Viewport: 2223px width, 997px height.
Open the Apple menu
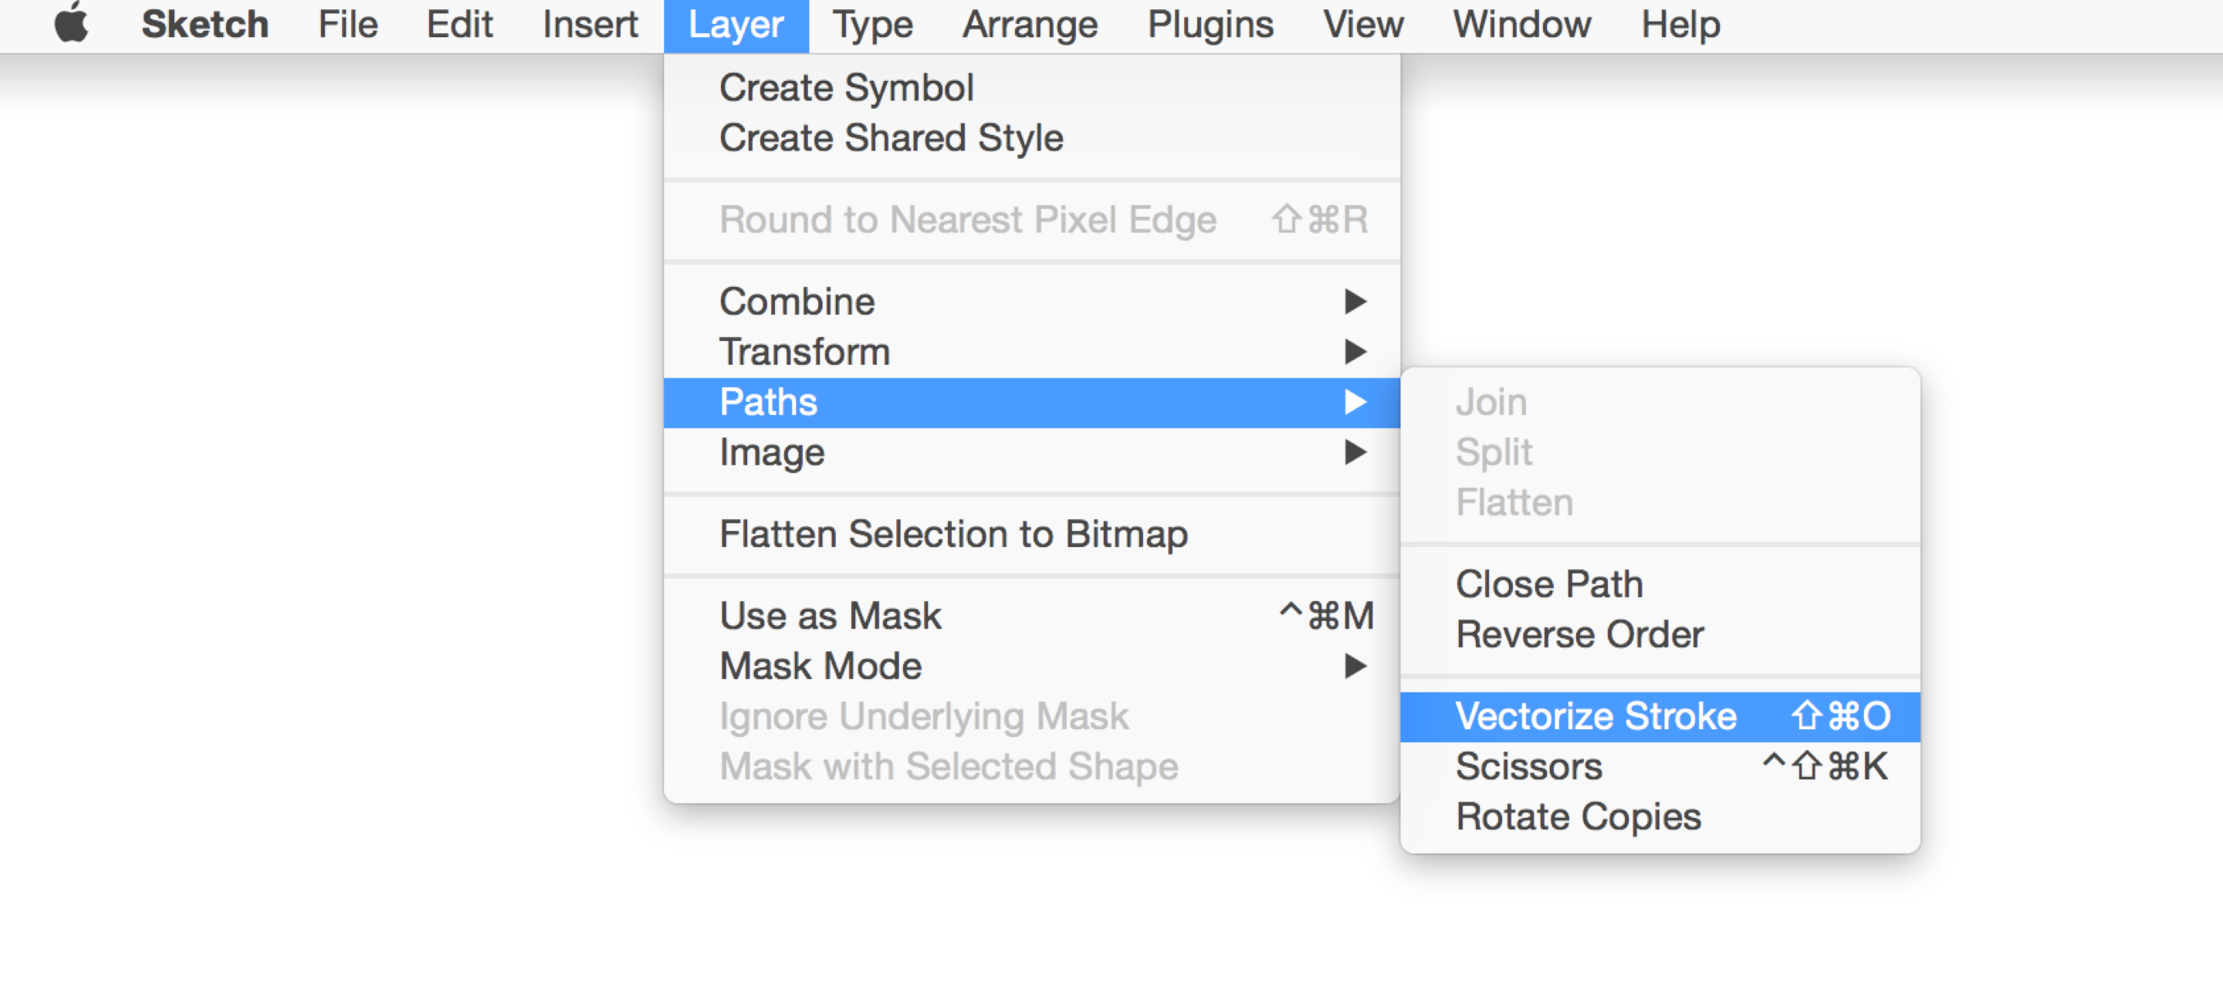point(73,24)
